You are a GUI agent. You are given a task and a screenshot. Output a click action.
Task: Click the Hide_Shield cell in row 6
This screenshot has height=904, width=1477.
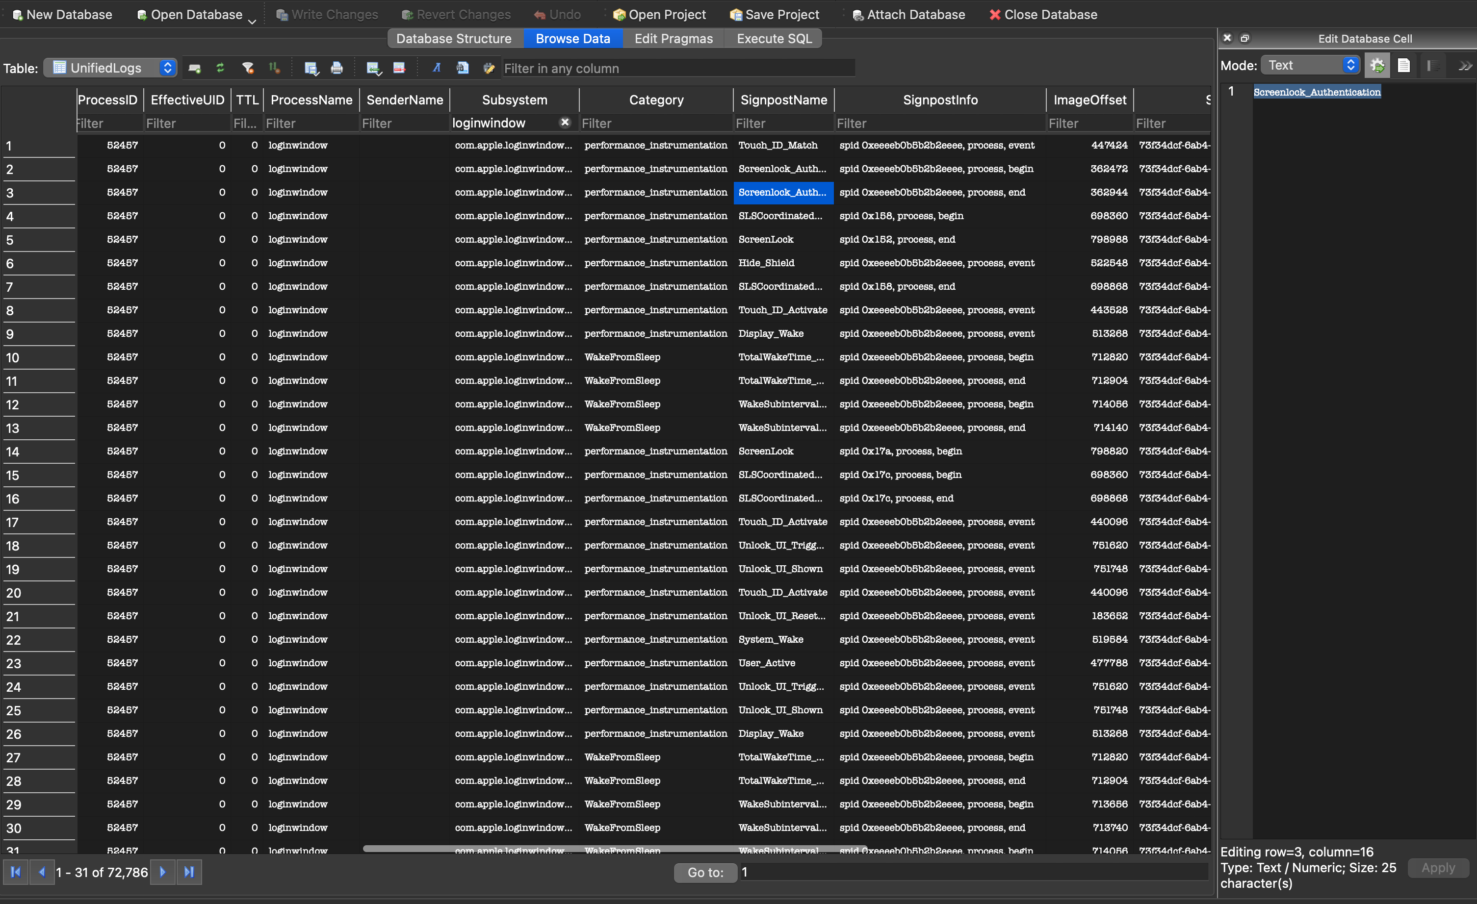click(783, 263)
